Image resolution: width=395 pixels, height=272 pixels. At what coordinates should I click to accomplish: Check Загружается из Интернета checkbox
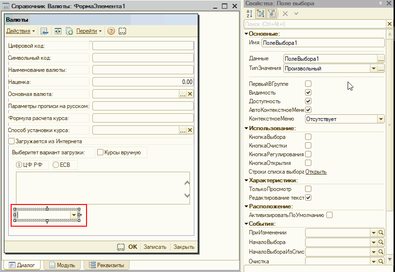click(x=11, y=141)
